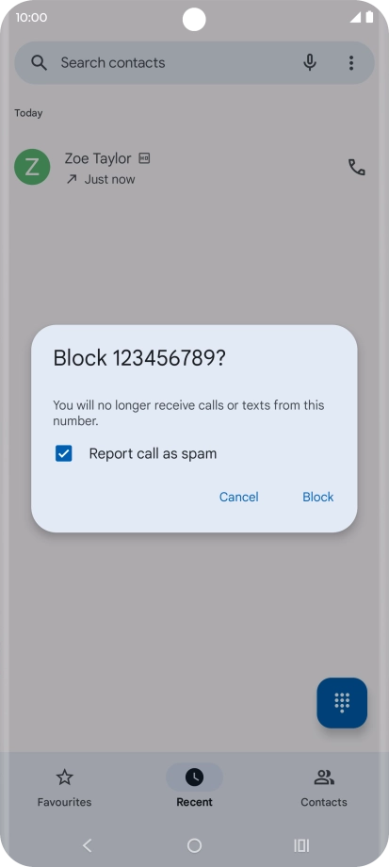Open the dial pad button

(342, 703)
